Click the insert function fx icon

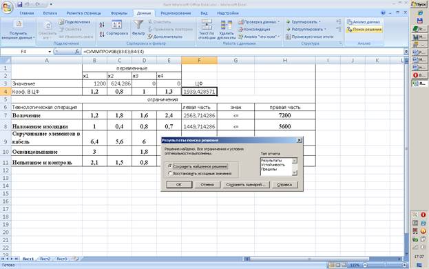coord(77,51)
